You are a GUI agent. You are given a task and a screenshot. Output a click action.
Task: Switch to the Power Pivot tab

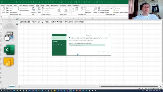(x=76, y=5)
